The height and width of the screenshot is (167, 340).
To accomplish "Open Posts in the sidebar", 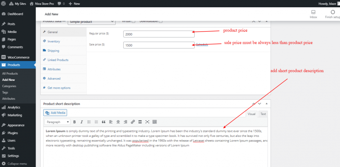I will pyautogui.click(x=18, y=24).
